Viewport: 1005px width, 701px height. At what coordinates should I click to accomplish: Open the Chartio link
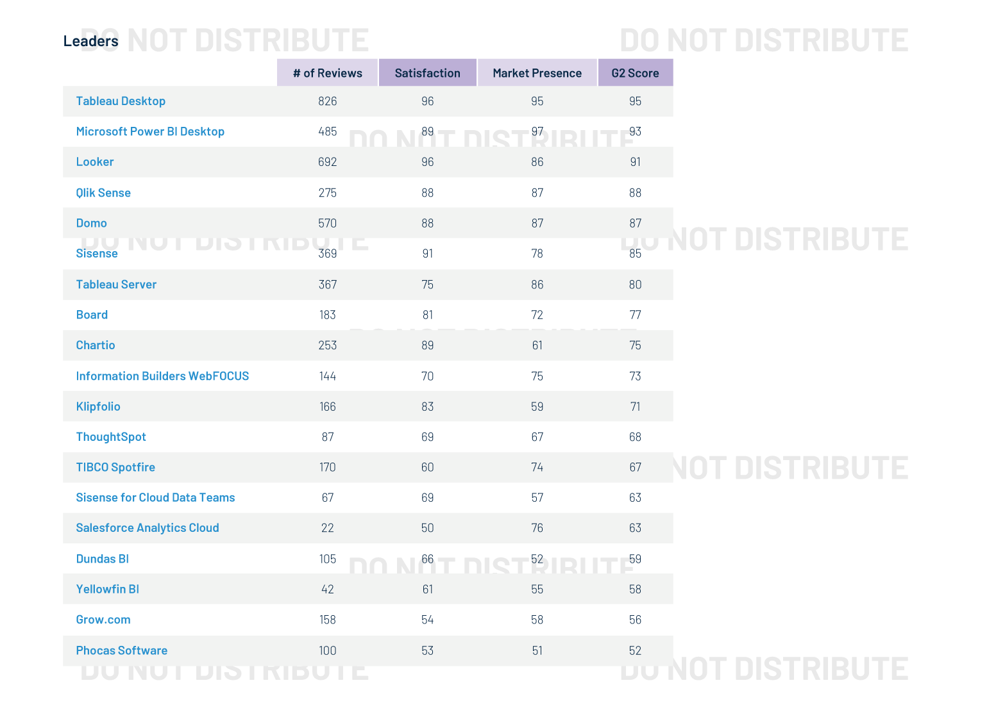(x=96, y=345)
